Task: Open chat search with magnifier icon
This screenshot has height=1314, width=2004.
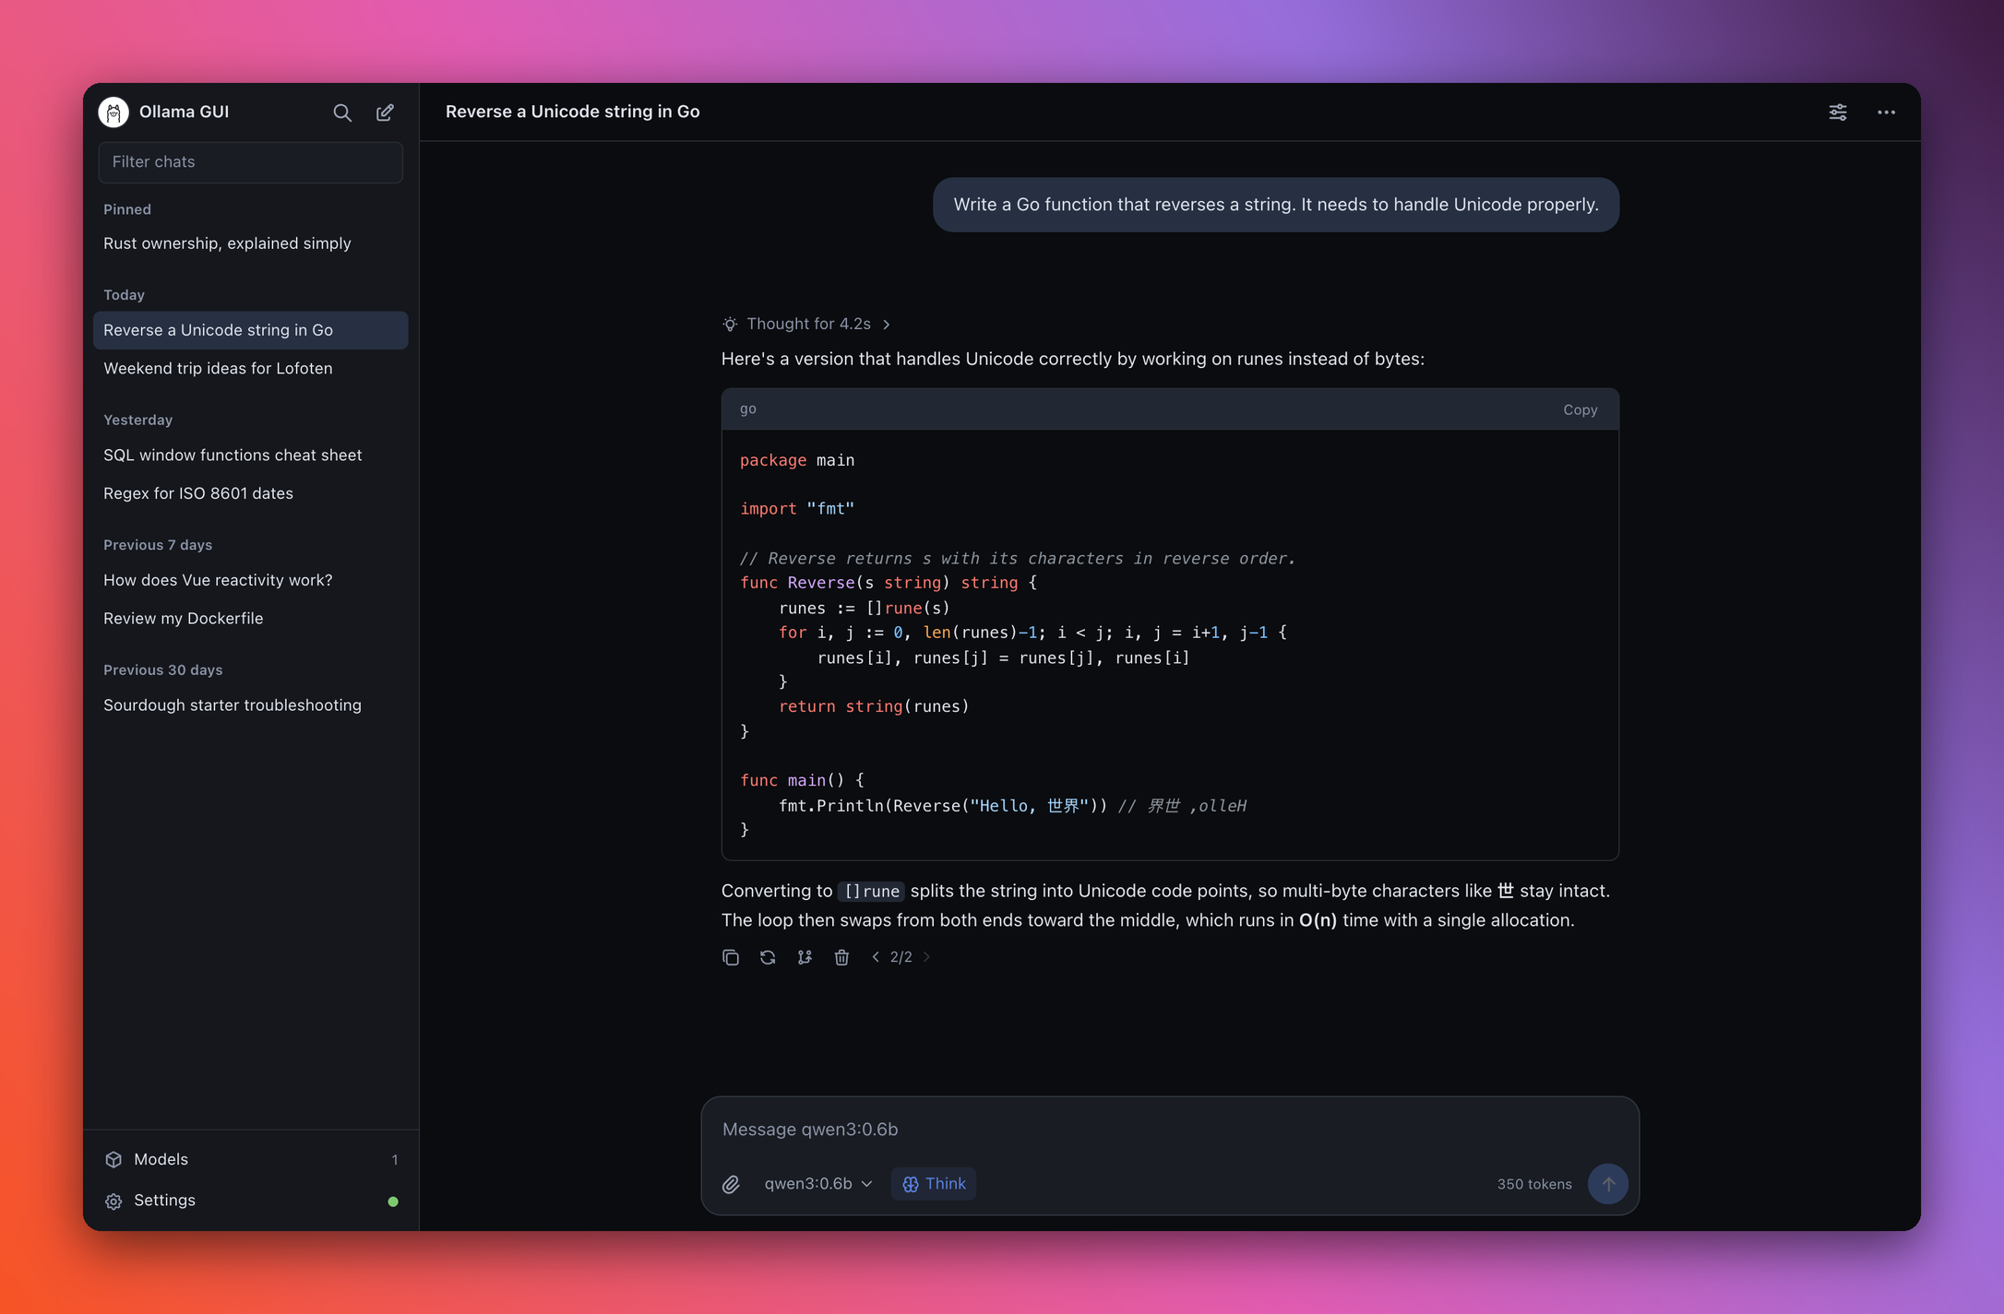Action: [342, 112]
